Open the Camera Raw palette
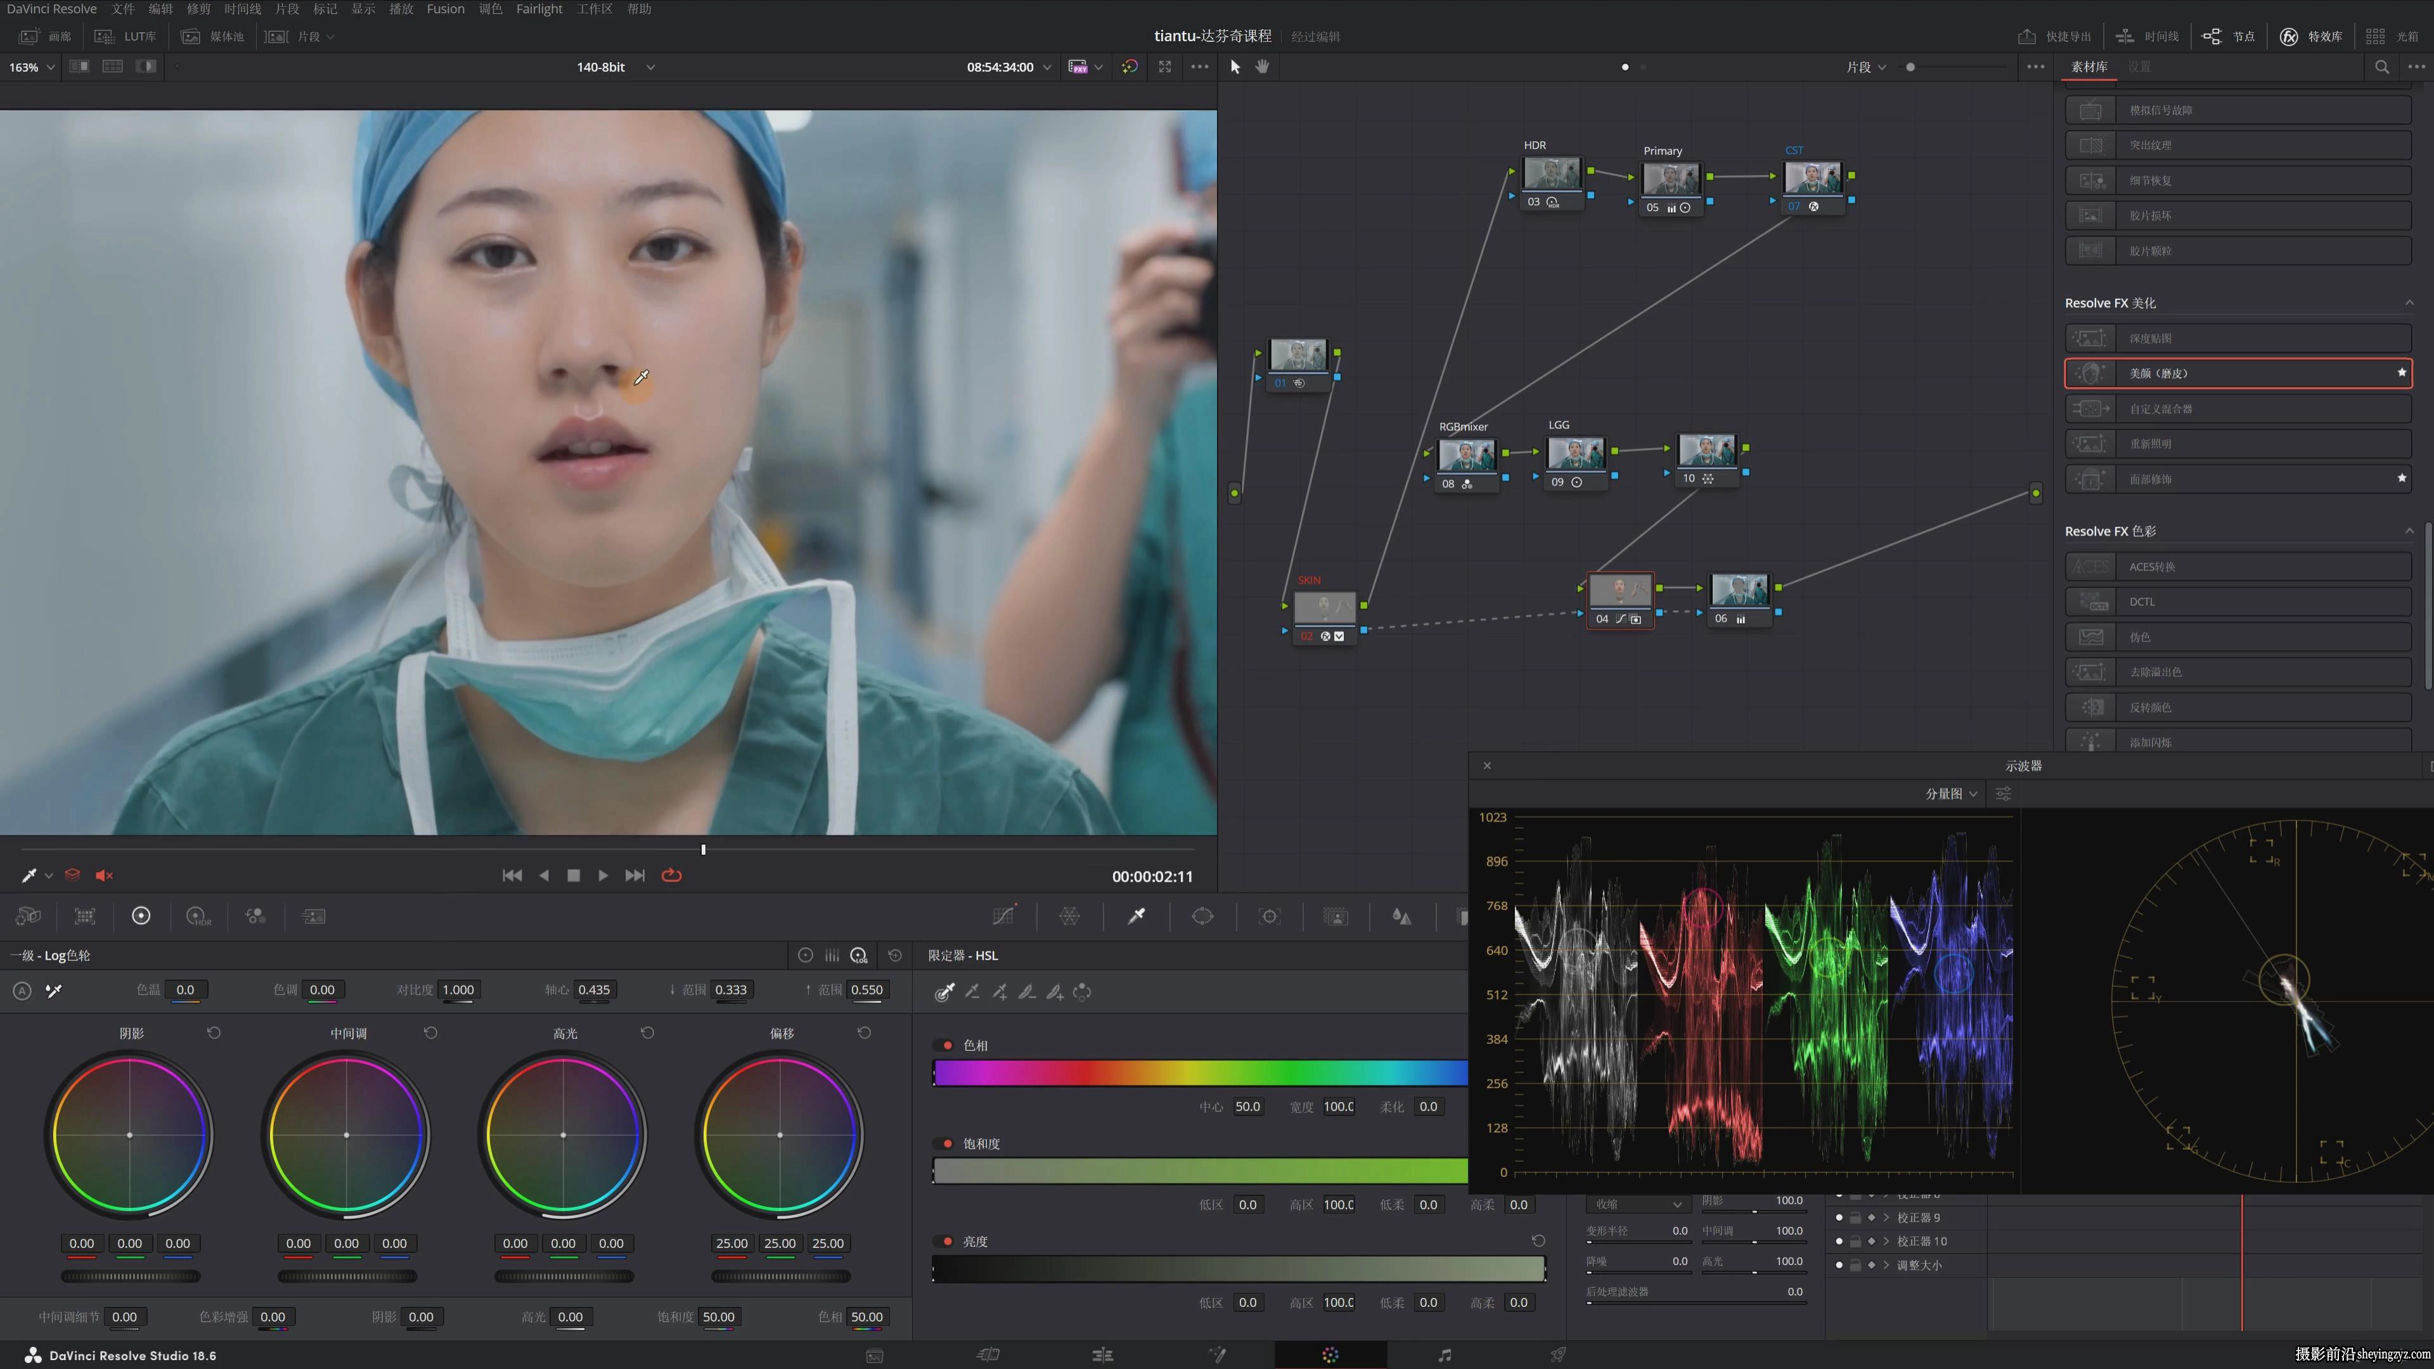2434x1369 pixels. tap(29, 915)
